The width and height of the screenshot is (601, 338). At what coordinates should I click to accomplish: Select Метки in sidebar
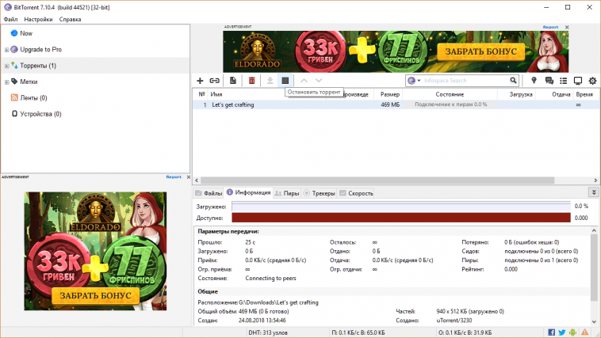click(x=29, y=82)
